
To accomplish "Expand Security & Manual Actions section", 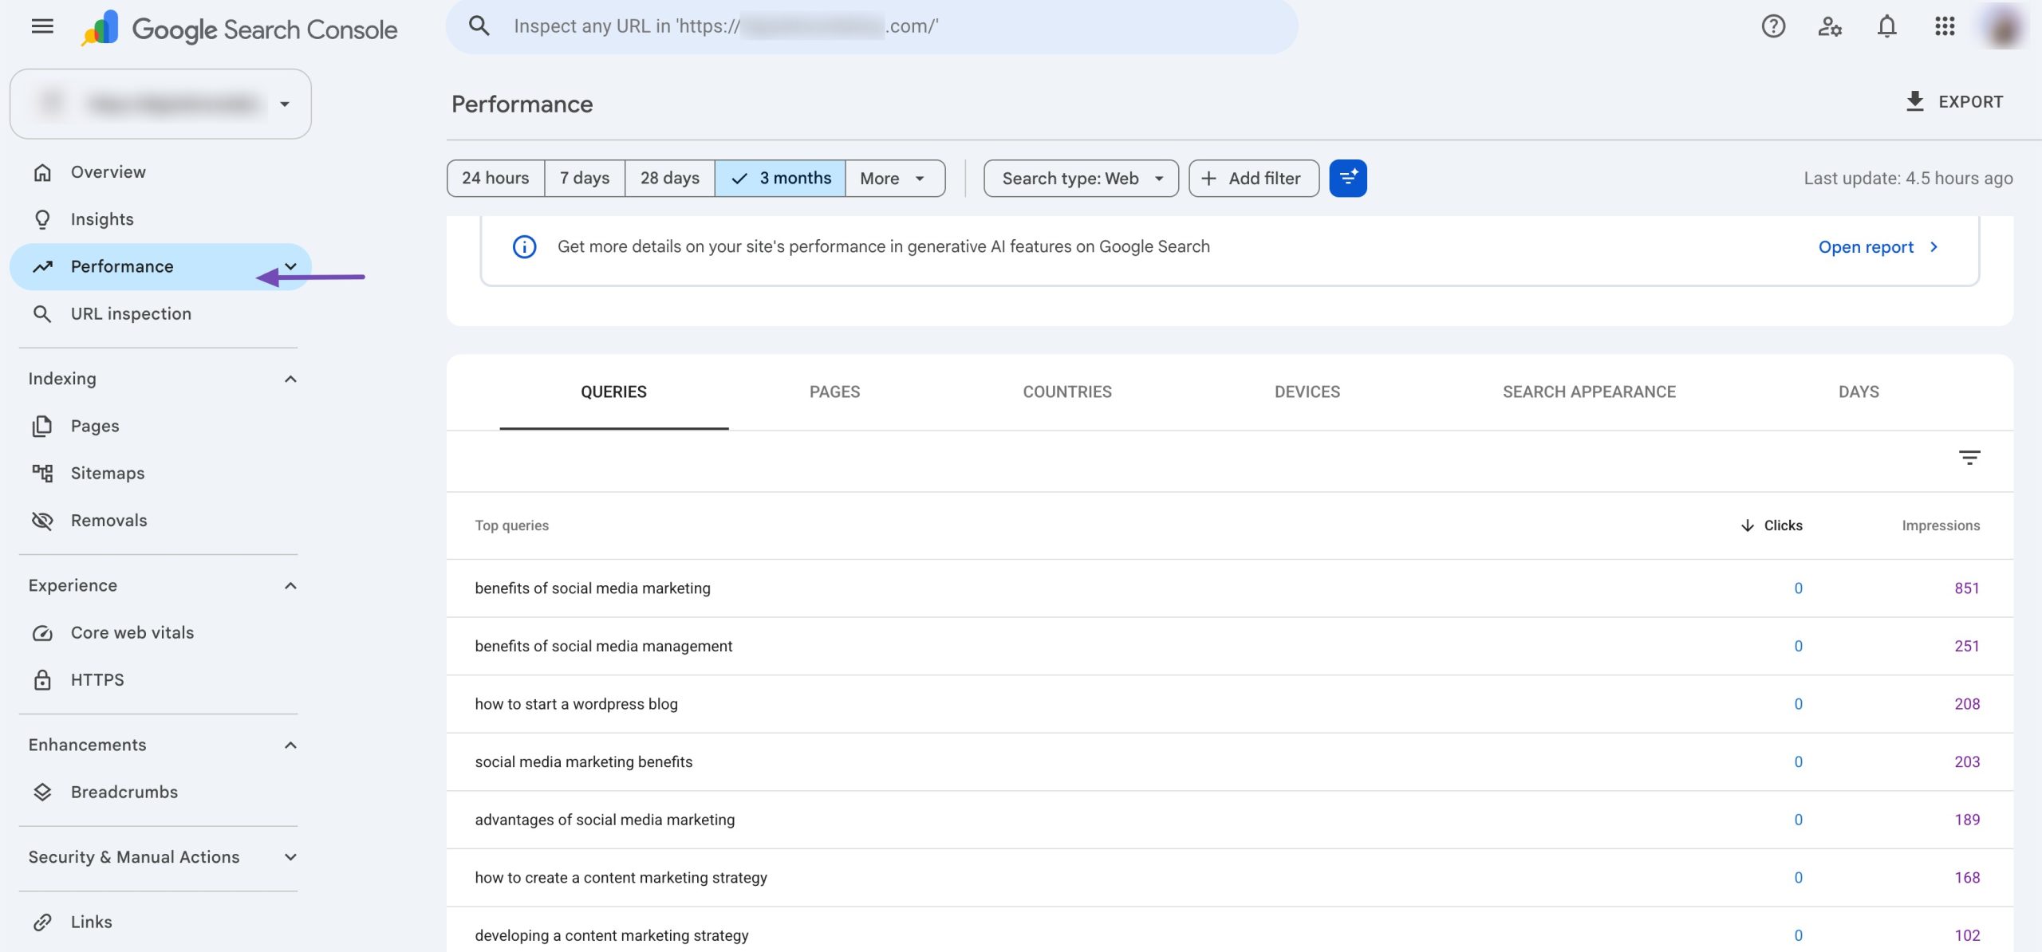I will (290, 858).
